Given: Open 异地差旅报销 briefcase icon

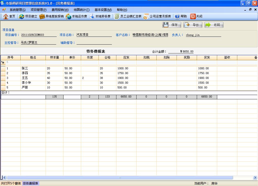Looking at the screenshot, I should [x=42, y=16].
